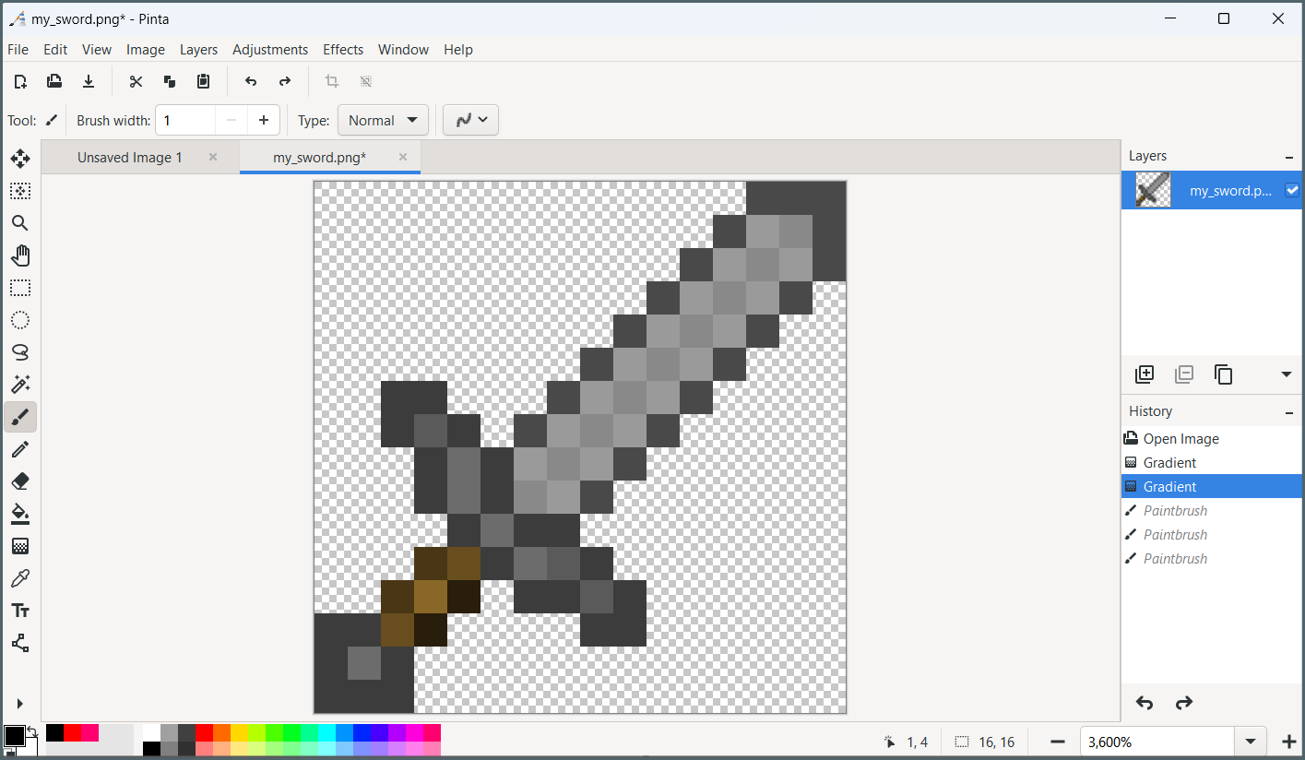Click the primary color swatch
This screenshot has width=1305, height=760.
14,736
